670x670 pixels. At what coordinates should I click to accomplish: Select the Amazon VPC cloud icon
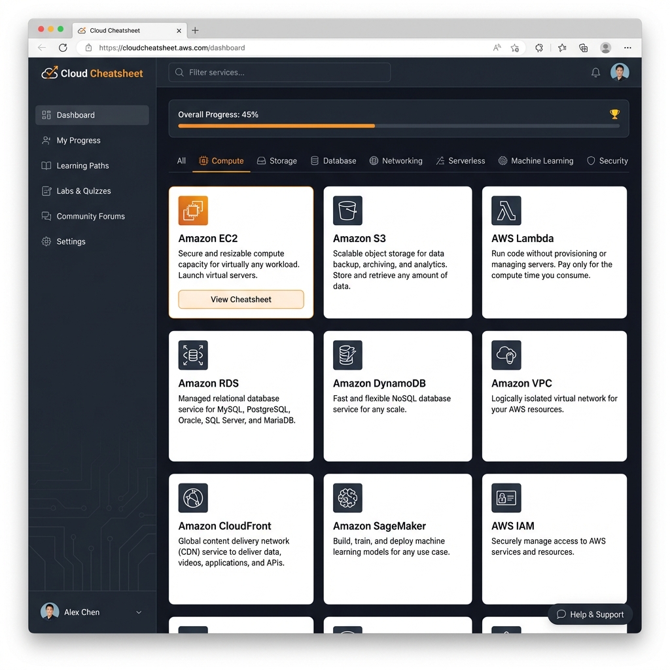[506, 355]
